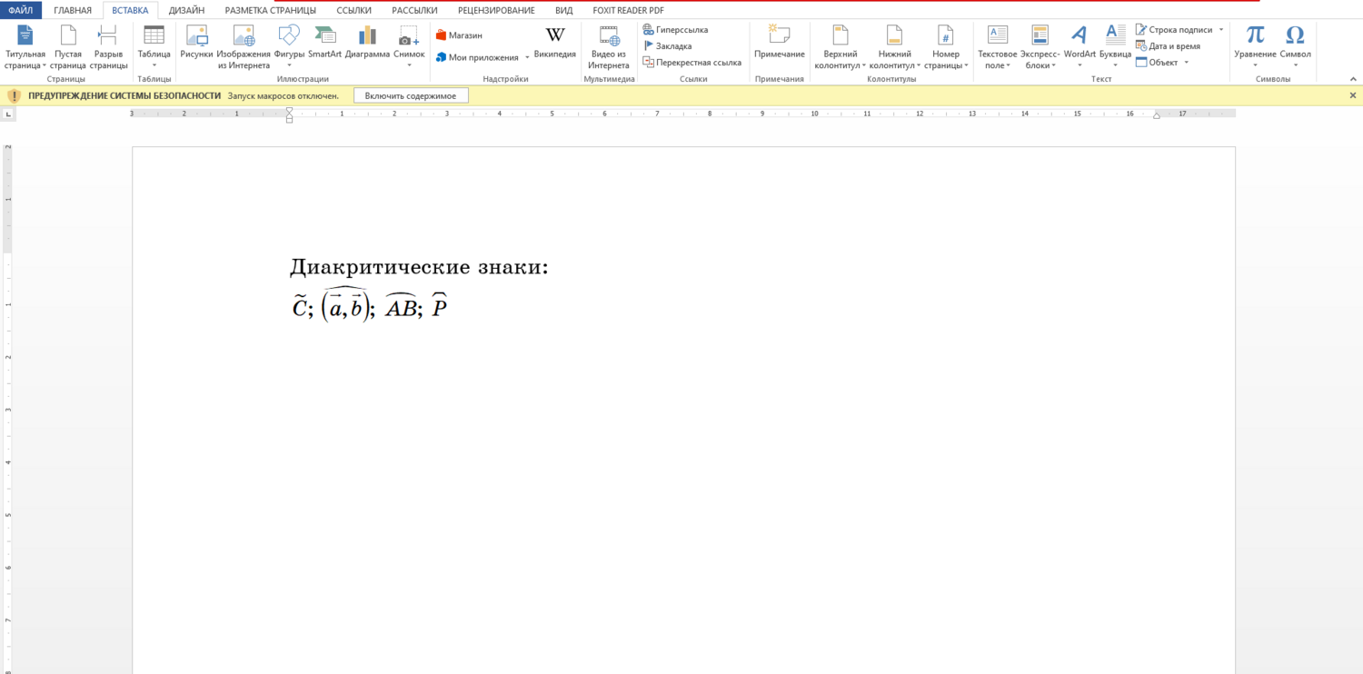Screen dimensions: 1363x674
Task: Switch to the ВИД tab
Action: (563, 11)
